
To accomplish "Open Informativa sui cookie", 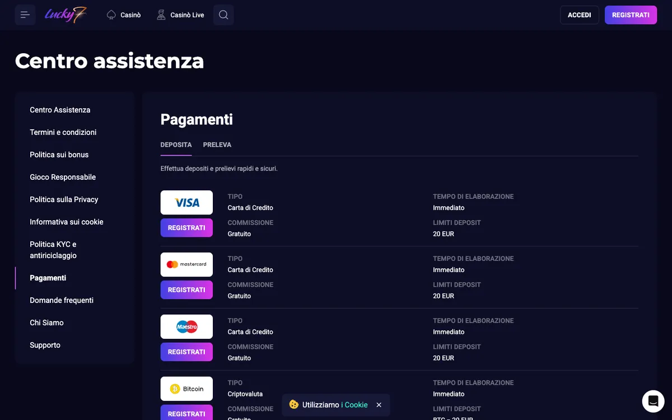I will (x=67, y=222).
